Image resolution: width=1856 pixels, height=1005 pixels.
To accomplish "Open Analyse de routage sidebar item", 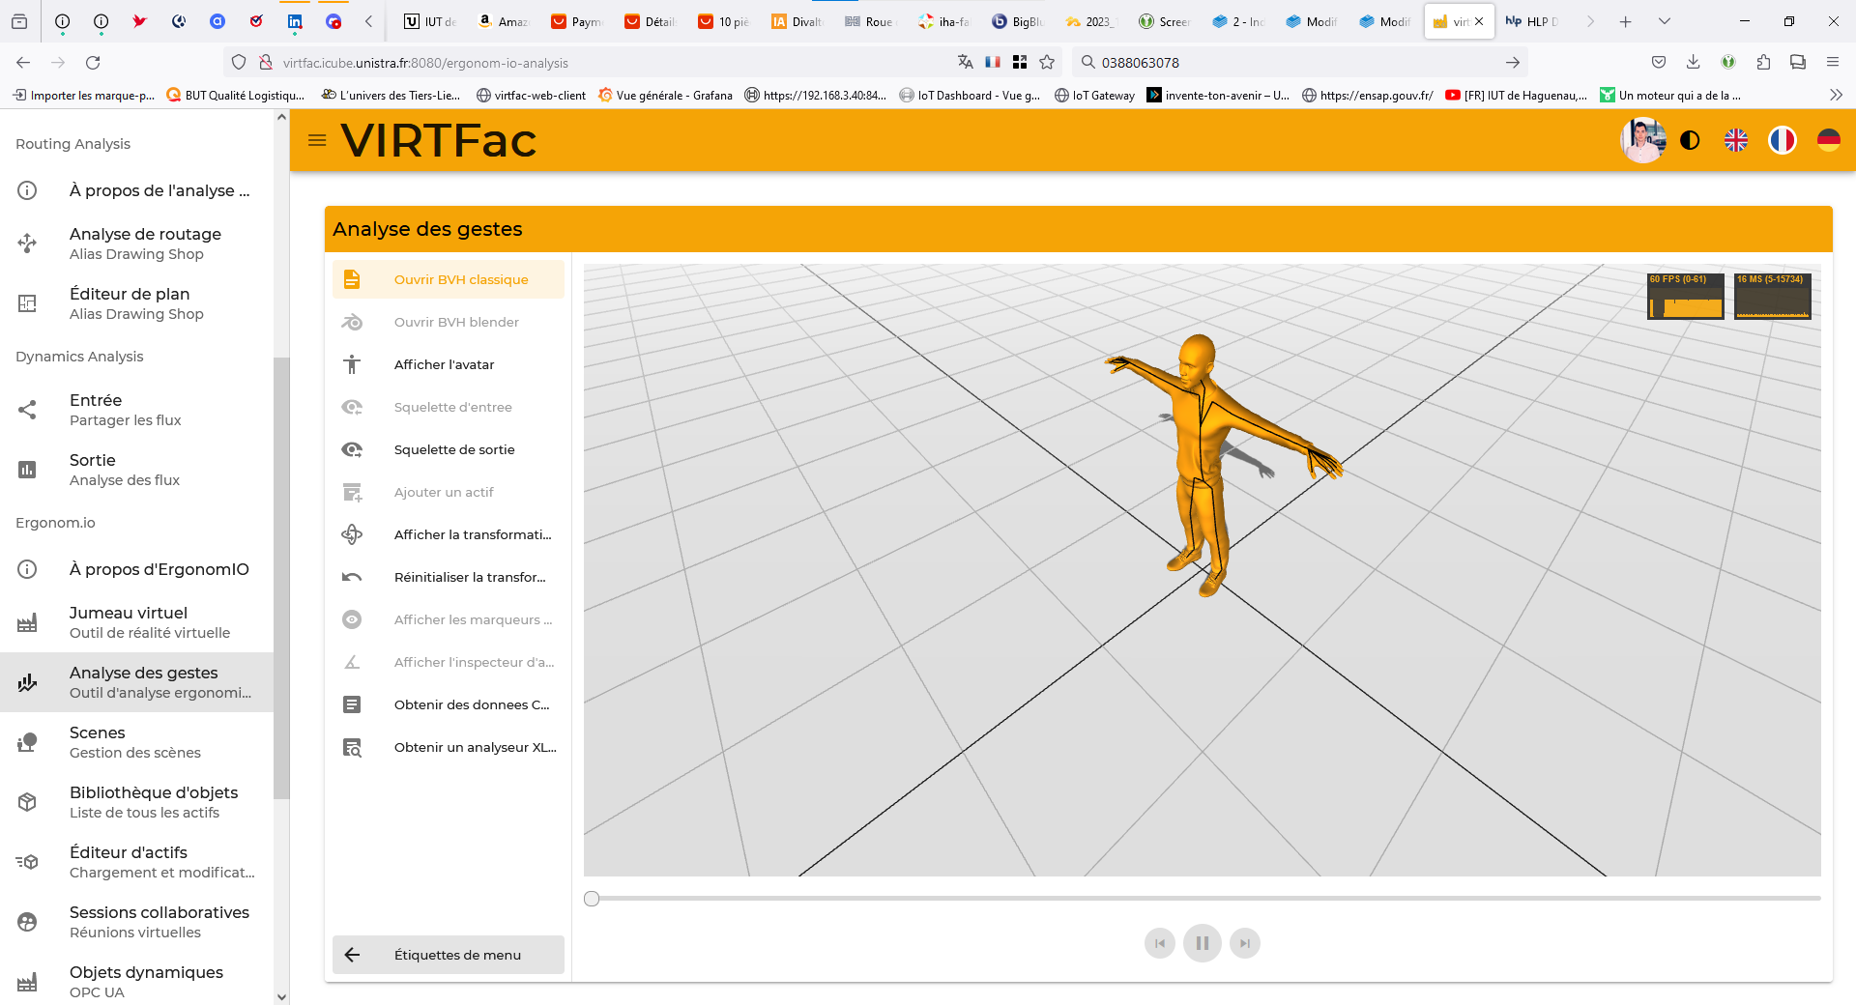I will (136, 244).
